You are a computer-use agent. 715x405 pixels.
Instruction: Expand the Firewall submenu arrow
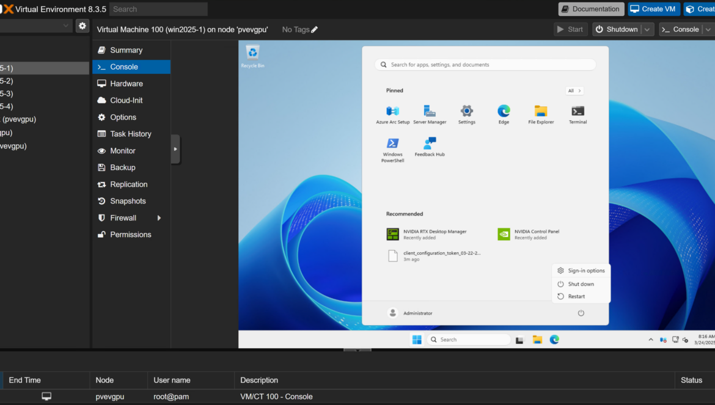point(159,218)
